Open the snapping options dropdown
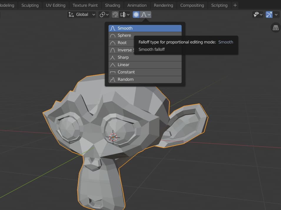 pos(125,14)
